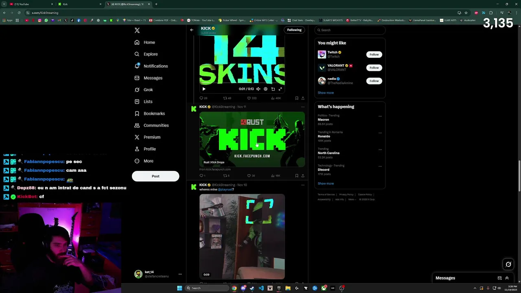Open Communities in the sidebar
This screenshot has width=521, height=293.
pyautogui.click(x=151, y=125)
